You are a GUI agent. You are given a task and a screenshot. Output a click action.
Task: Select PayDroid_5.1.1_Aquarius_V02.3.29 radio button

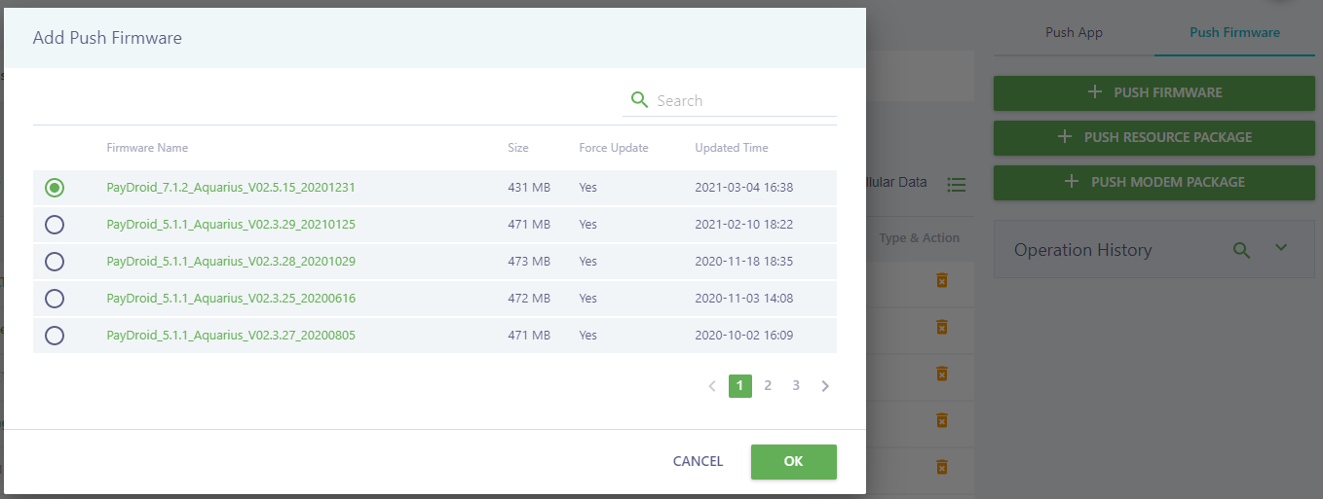[55, 225]
